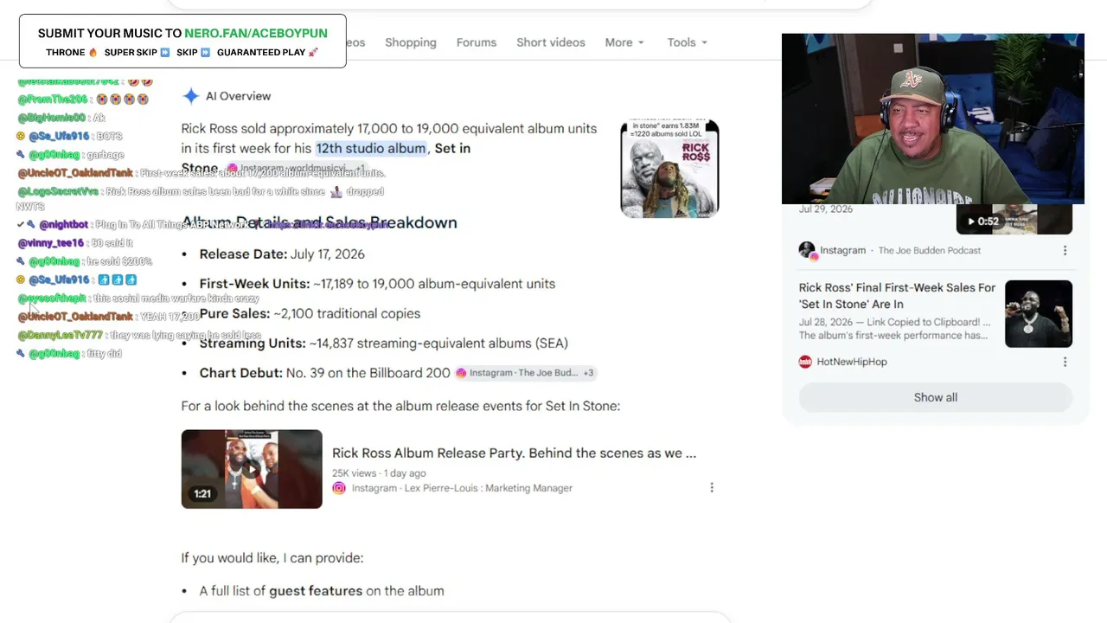The width and height of the screenshot is (1107, 623).
Task: Open 'Rick Ross' Final First-Week Sales' article
Action: click(897, 295)
